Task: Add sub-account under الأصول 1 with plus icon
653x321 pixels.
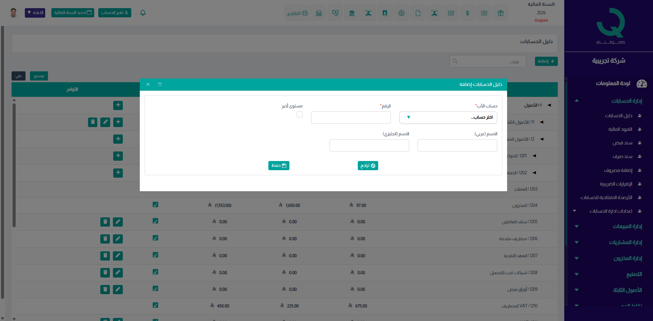Action: (118, 105)
